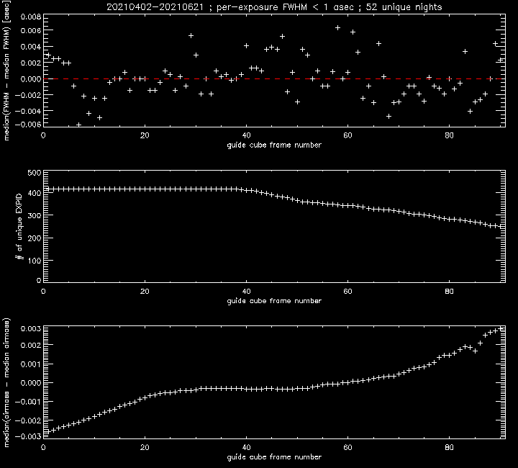The width and height of the screenshot is (518, 468).
Task: Click the red dashed zero line in FWHM plot
Action: [274, 79]
